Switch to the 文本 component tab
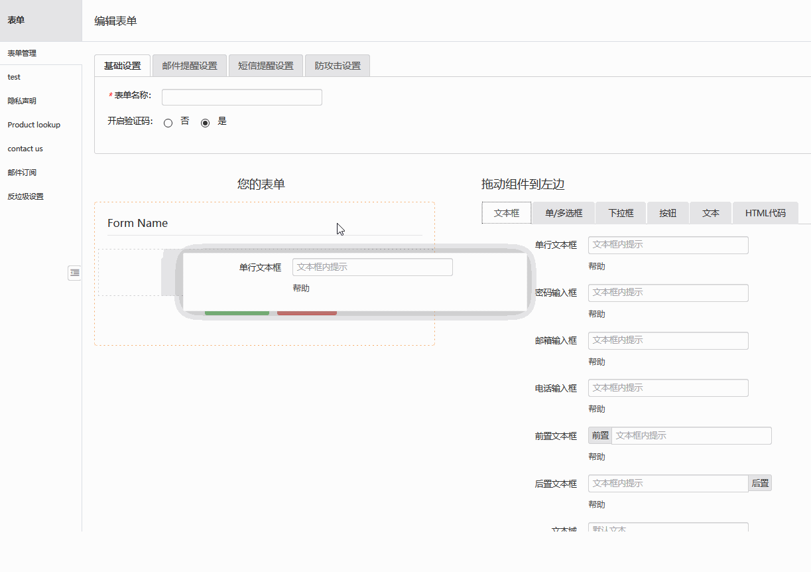 (711, 213)
